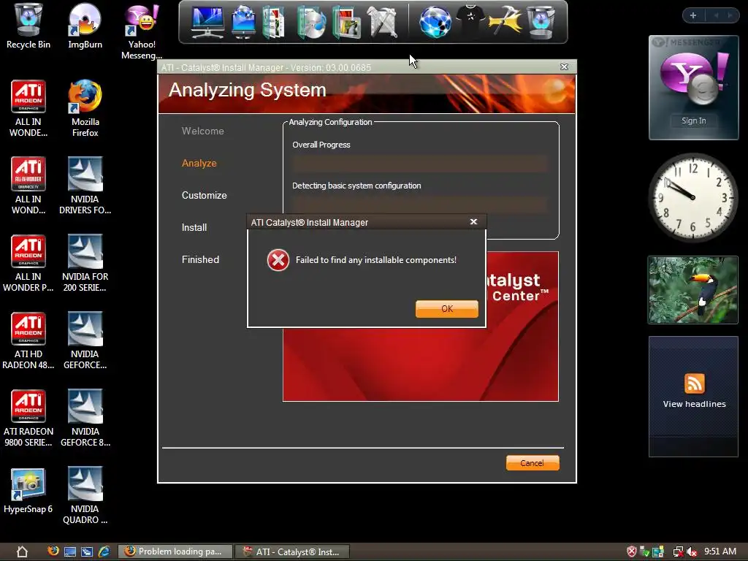Click the orange RSS feed icon
Viewport: 748px width, 561px height.
pos(694,383)
